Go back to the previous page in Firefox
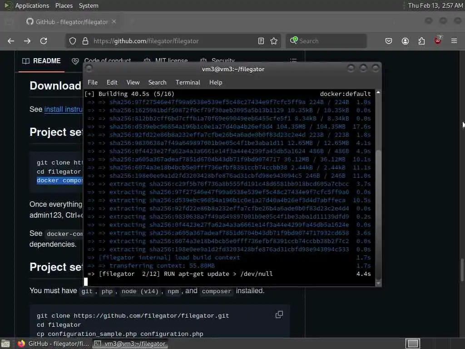Screen dimensions: 465x349 click(11, 41)
